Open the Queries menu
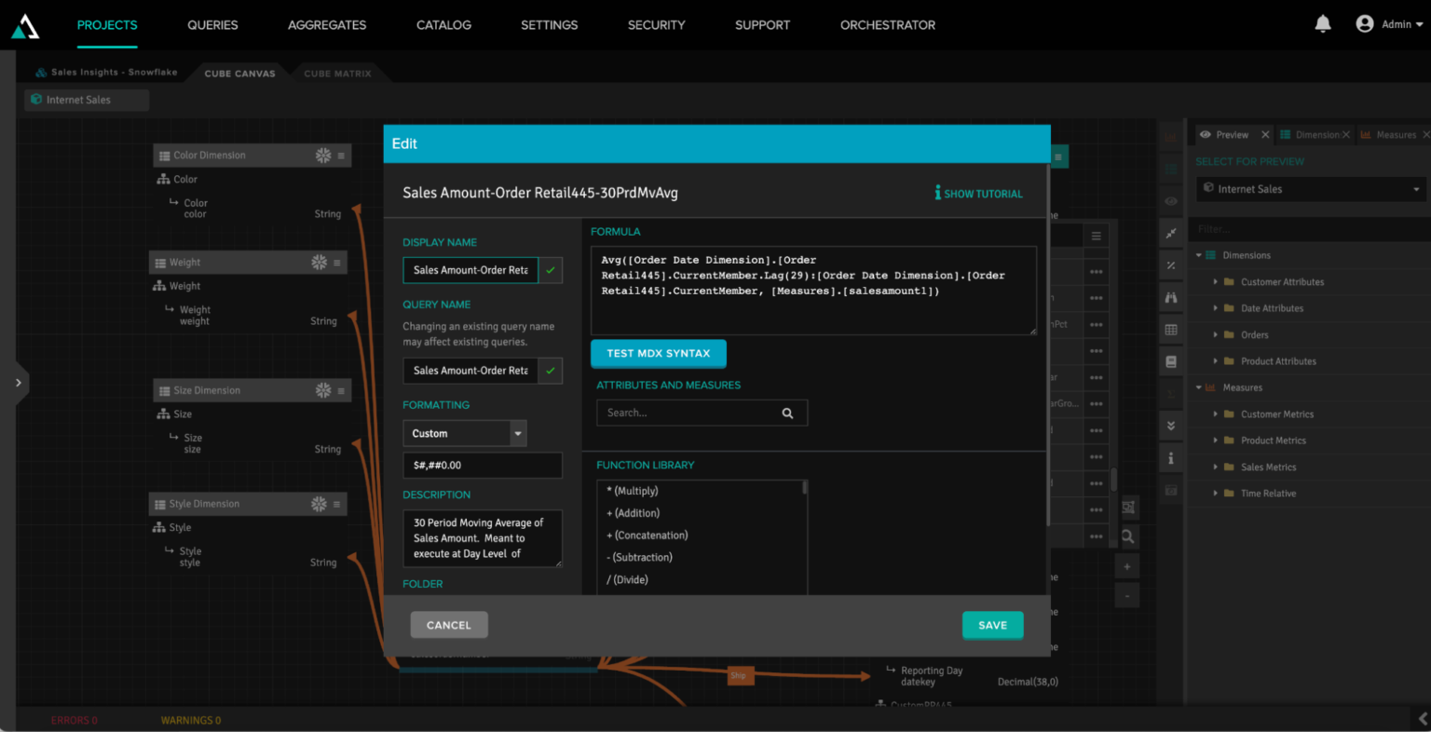Image resolution: width=1431 pixels, height=732 pixels. tap(212, 25)
